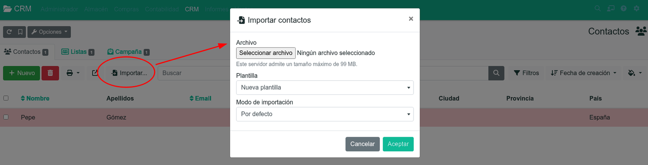The image size is (648, 165).
Task: Sort by the Nombre column header
Action: pyautogui.click(x=35, y=98)
